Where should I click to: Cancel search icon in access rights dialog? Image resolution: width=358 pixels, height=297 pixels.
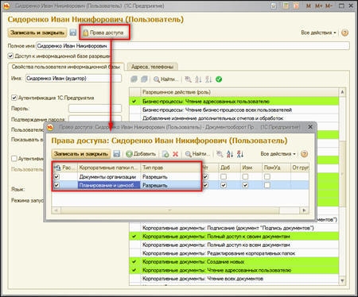tap(220, 154)
